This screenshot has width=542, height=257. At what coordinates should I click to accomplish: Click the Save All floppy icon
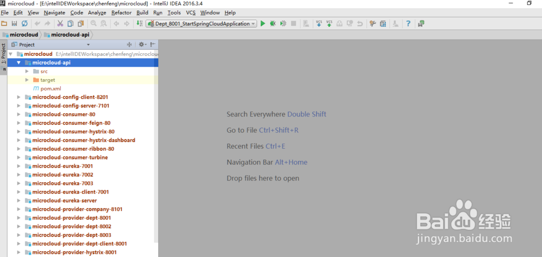(x=14, y=23)
